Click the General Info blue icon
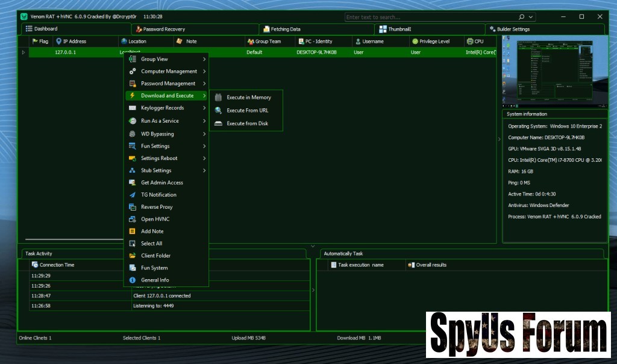The image size is (617, 364). coord(133,280)
